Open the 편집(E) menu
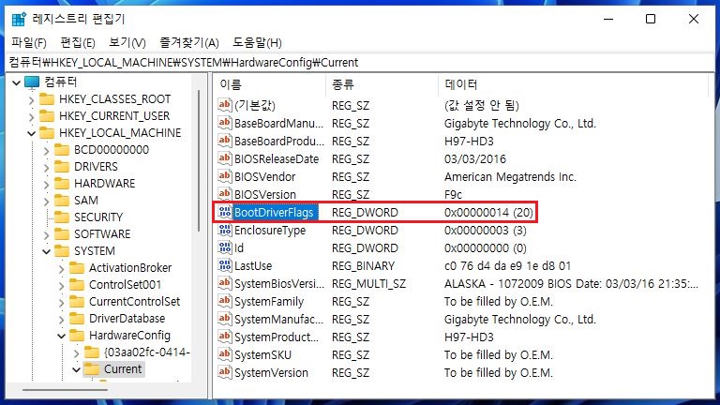Screen dimensions: 720x405 tap(78, 43)
